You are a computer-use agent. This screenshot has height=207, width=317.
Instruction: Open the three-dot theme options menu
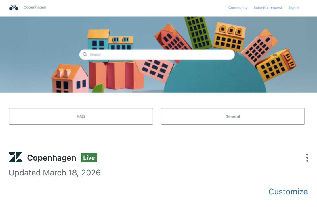(307, 158)
